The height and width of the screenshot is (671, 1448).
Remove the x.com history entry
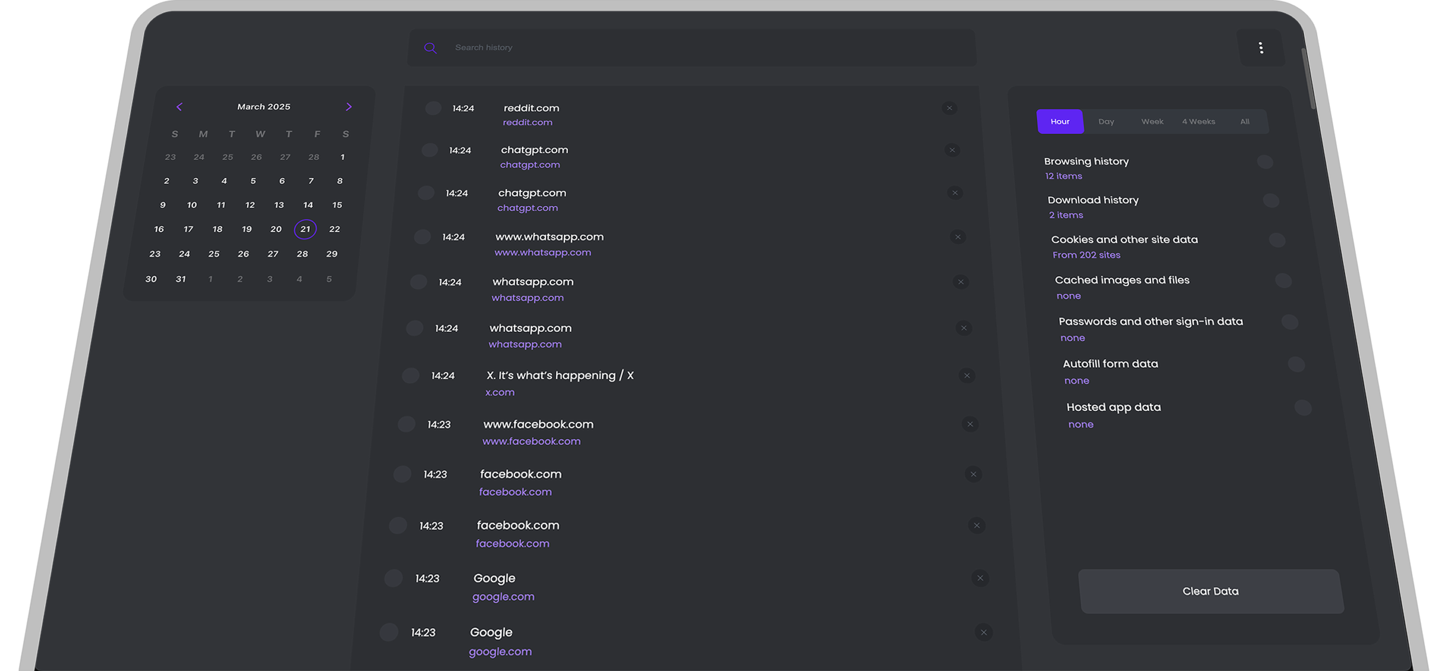[968, 376]
